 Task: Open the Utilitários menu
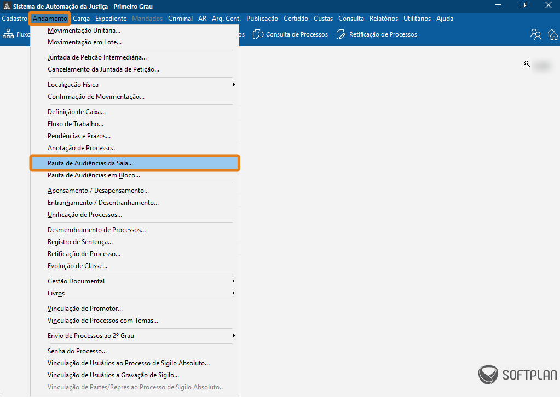tap(417, 19)
